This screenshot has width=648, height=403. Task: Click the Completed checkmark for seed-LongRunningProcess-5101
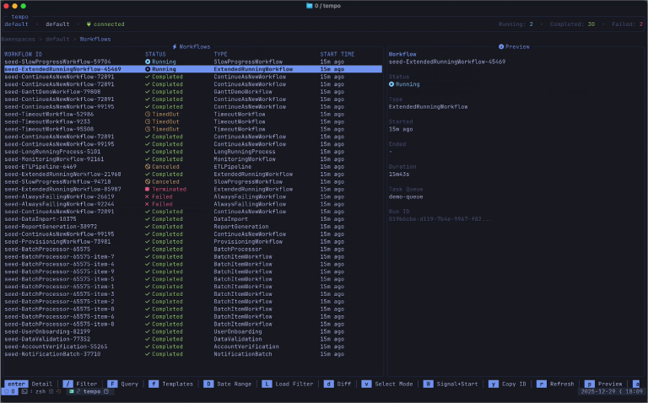coord(148,152)
